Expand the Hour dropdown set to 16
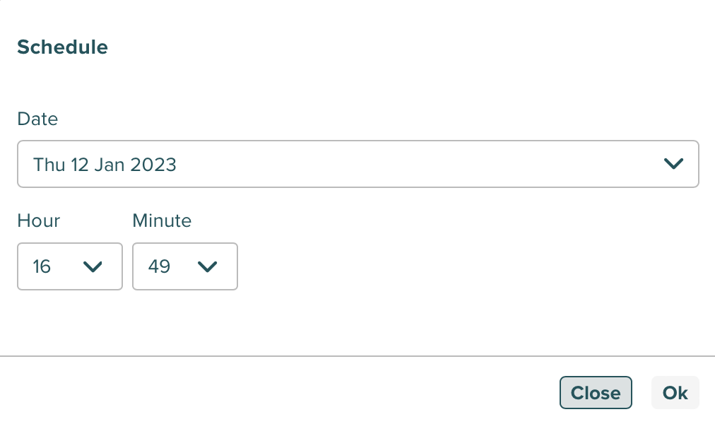Viewport: 715px width, 424px height. (x=70, y=266)
